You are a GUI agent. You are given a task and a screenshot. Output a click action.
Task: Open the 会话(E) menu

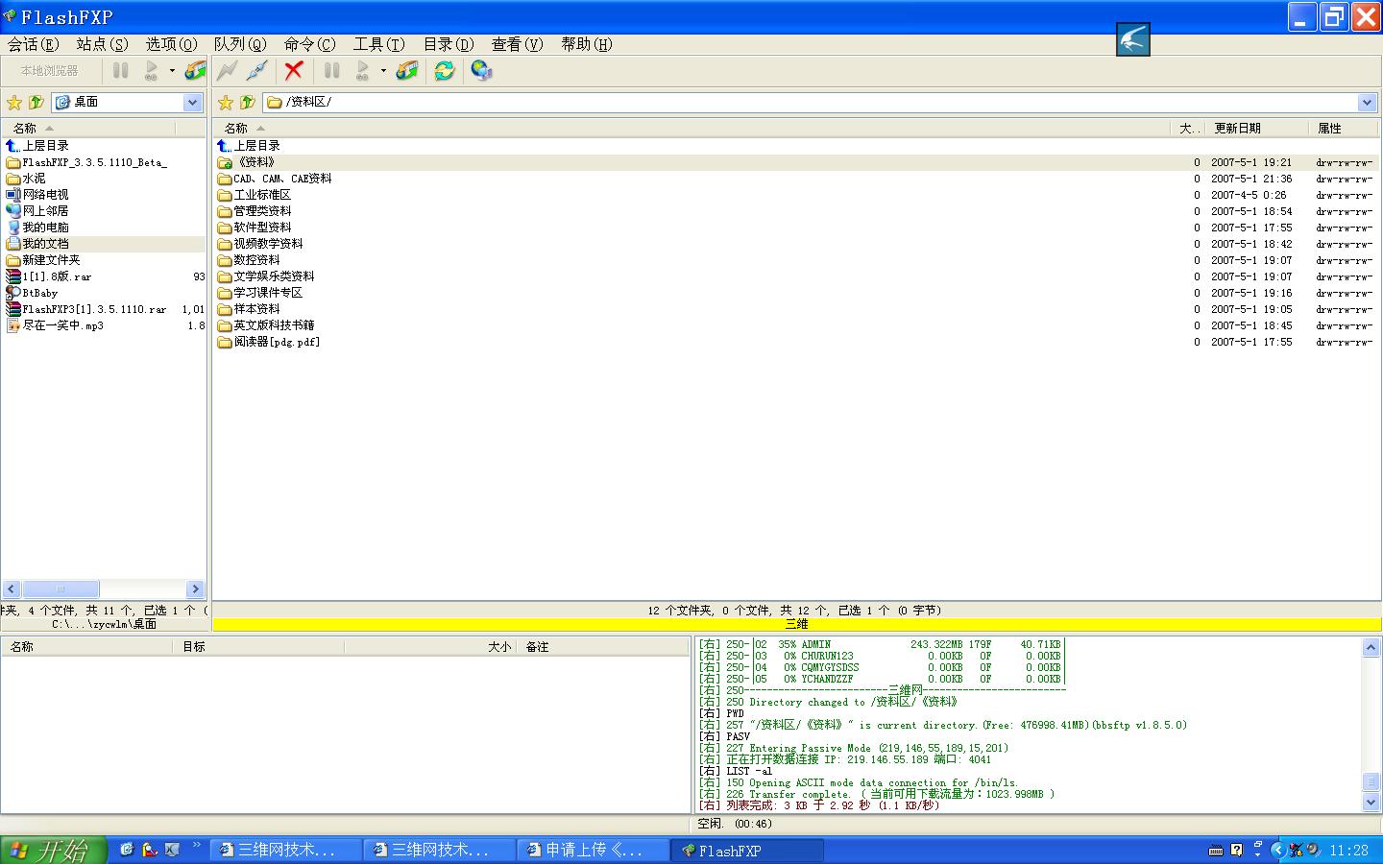click(34, 44)
